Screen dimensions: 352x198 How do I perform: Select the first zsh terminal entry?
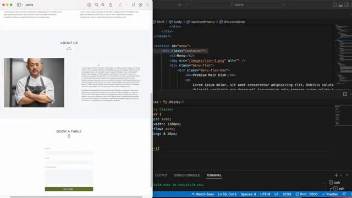(x=334, y=183)
